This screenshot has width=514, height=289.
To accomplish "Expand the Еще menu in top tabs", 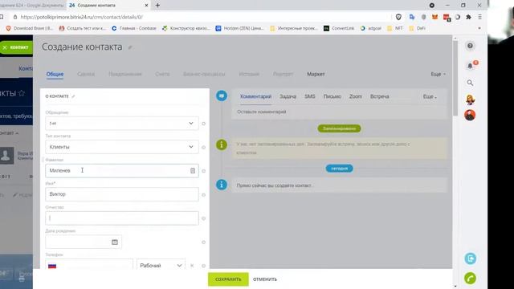I will [438, 75].
